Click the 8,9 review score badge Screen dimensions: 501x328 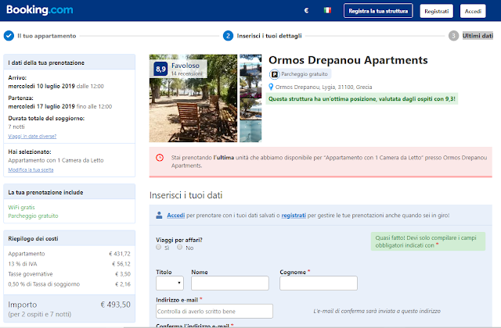pyautogui.click(x=160, y=69)
